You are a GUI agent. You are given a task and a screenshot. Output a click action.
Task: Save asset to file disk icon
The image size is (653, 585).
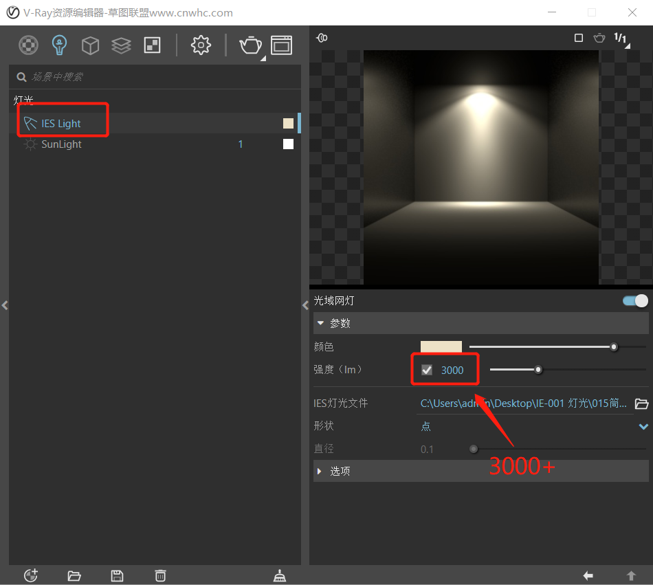pos(117,576)
